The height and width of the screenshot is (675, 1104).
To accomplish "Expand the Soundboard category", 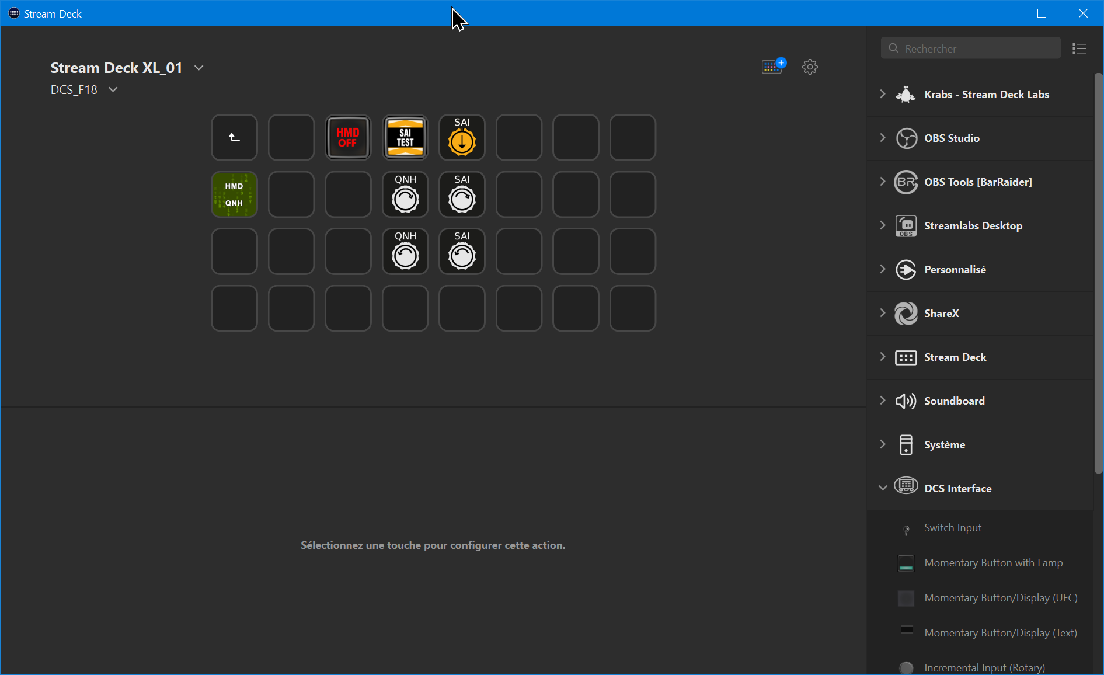I will point(883,401).
